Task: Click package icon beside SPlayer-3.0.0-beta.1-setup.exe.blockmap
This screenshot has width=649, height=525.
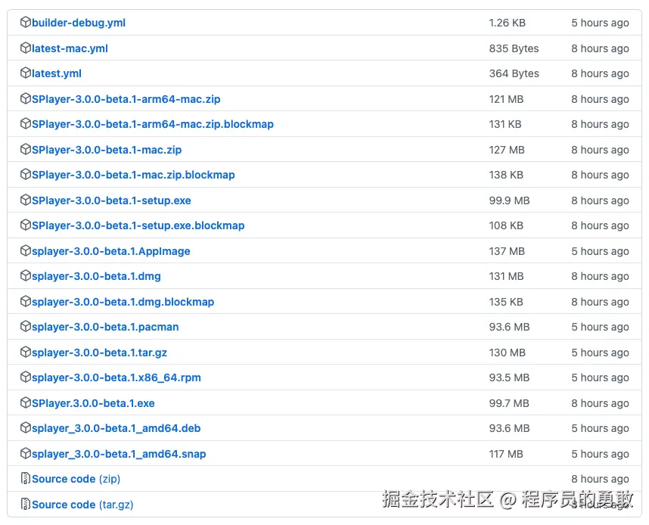Action: [26, 225]
